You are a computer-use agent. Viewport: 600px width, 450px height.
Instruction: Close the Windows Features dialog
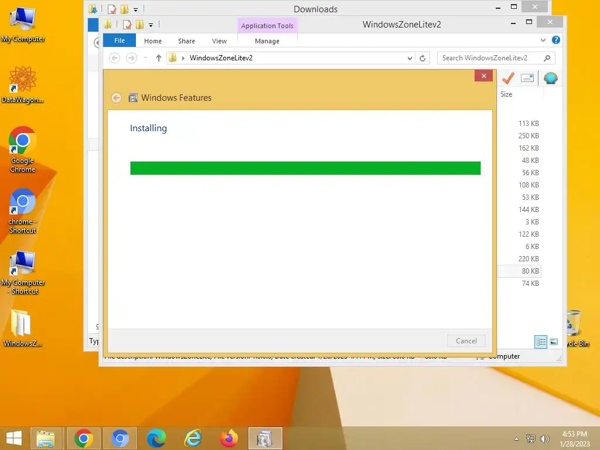click(483, 76)
